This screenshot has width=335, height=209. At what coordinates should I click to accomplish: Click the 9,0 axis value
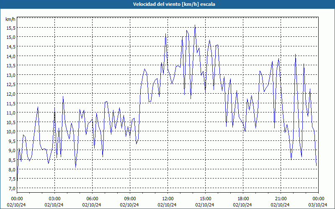point(12,150)
